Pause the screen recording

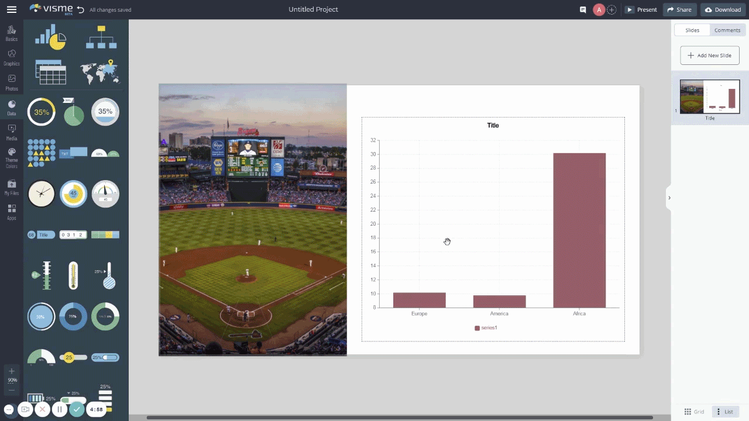pos(59,410)
